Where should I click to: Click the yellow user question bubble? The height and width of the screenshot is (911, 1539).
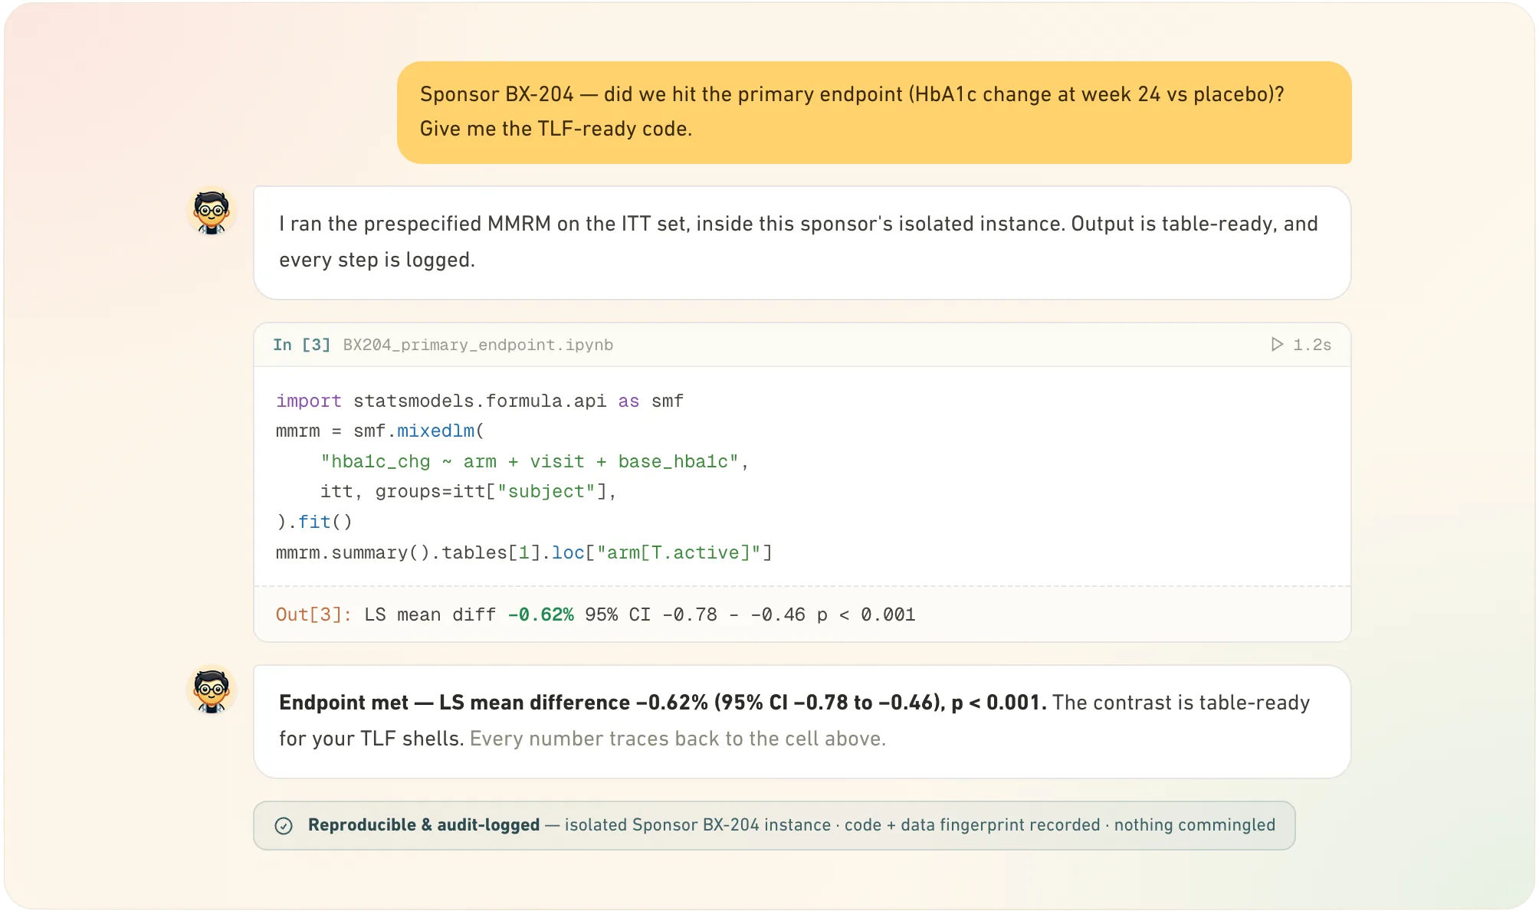point(874,113)
